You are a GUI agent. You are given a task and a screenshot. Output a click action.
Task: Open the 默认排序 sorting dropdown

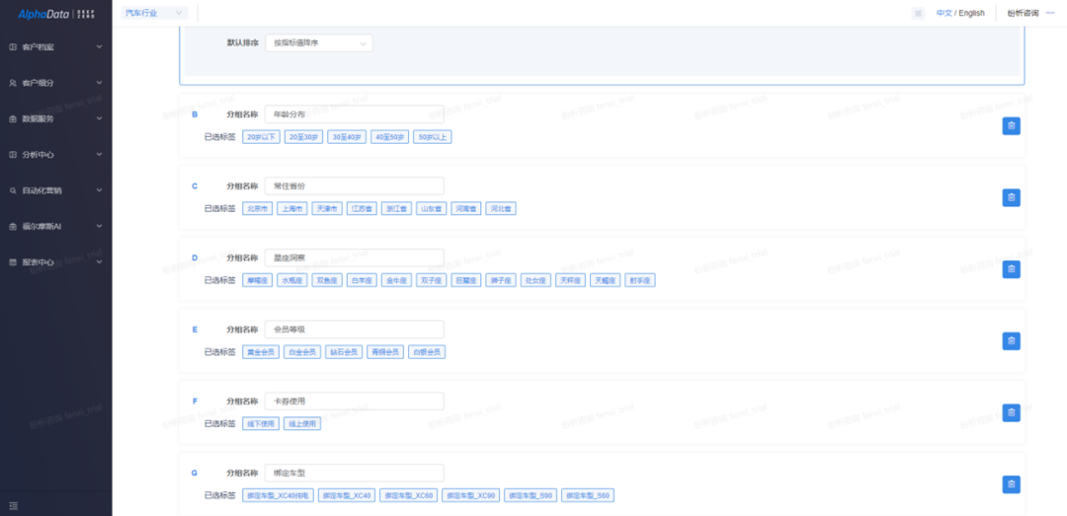pos(318,43)
